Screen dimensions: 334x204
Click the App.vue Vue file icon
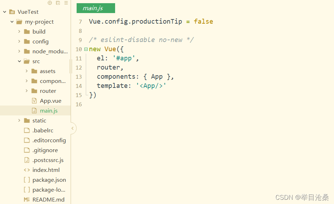34,101
